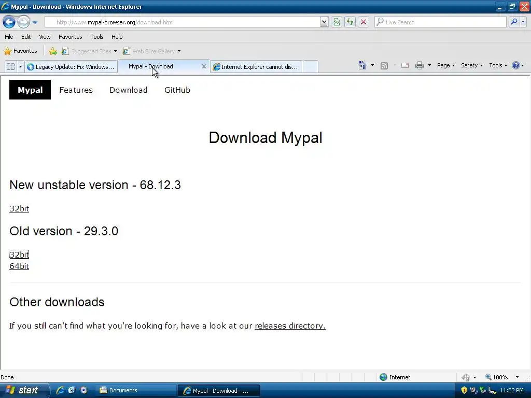Open a new blank tab
The image size is (531, 398).
[311, 67]
